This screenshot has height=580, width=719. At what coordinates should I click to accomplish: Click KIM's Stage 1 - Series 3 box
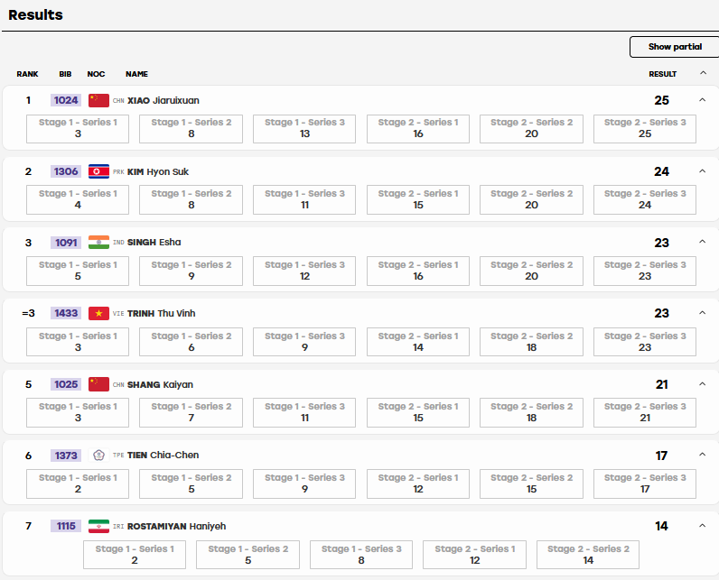click(x=304, y=199)
